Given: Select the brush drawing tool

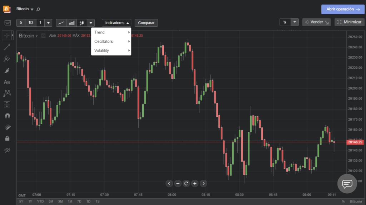Looking at the screenshot, I should [x=7, y=70].
